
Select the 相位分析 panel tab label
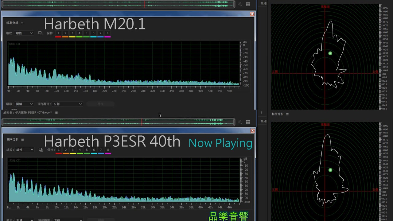pos(278,114)
